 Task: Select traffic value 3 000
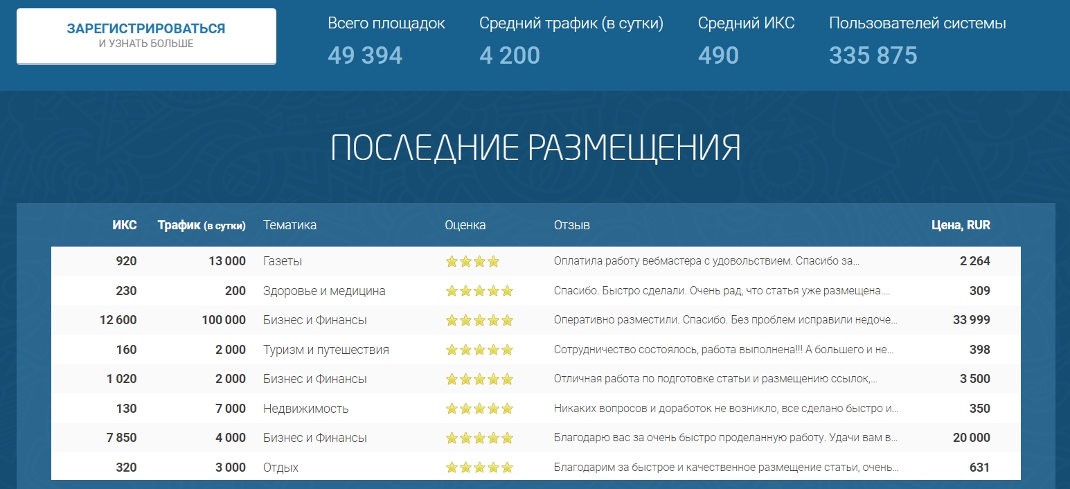point(231,468)
